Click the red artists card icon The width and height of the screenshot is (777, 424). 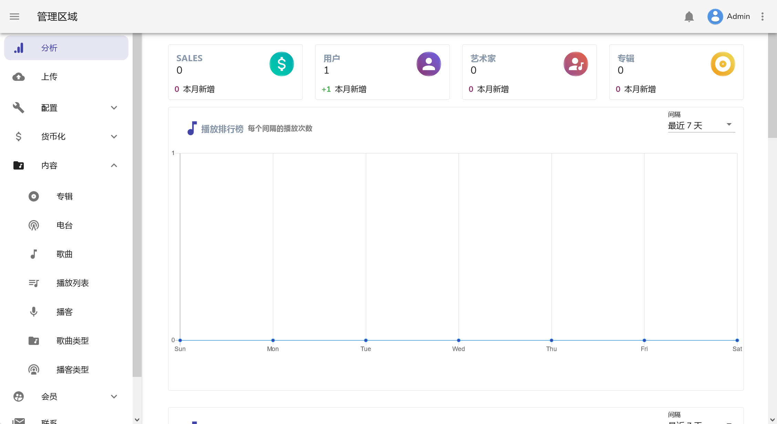click(576, 64)
